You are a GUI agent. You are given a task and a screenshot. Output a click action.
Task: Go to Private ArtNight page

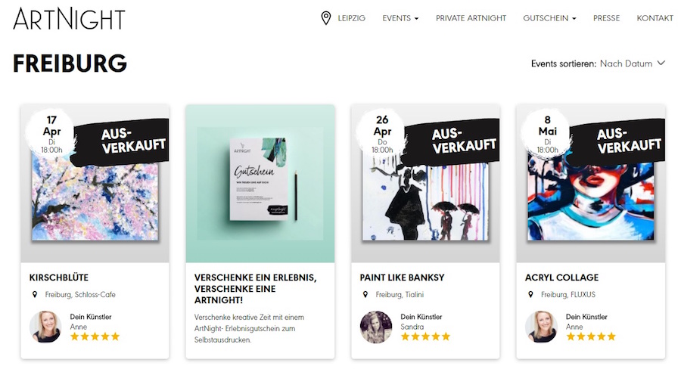471,18
